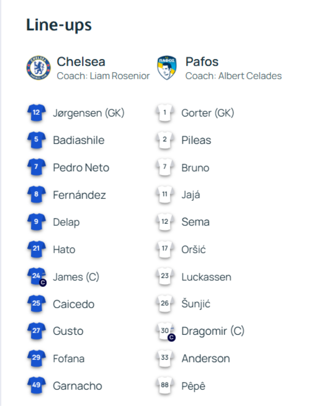Click Garnacho's number 49 shirt icon

tap(37, 385)
